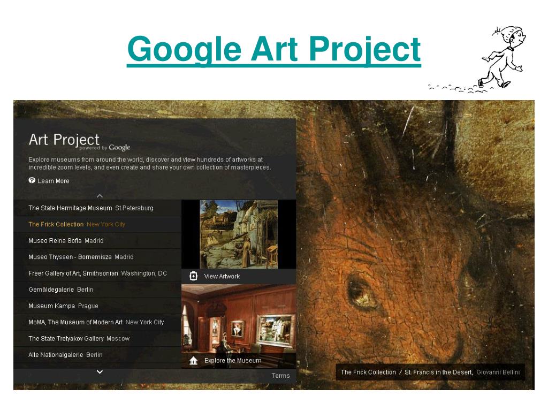This screenshot has height=411, width=548.
Task: Open the Frick gallery room thumbnail
Action: [x=239, y=318]
